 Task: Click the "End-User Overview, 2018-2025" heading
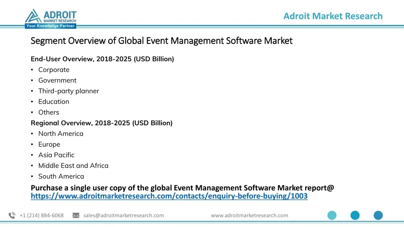tap(102, 59)
